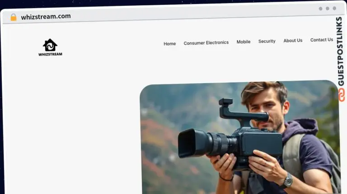The width and height of the screenshot is (347, 194).
Task: Click the whizstream.com address text
Action: pyautogui.click(x=46, y=17)
